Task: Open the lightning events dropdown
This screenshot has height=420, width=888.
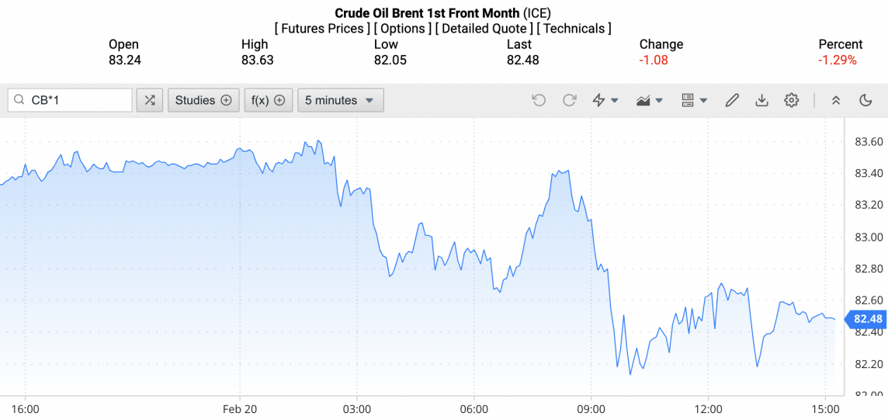Action: (605, 100)
